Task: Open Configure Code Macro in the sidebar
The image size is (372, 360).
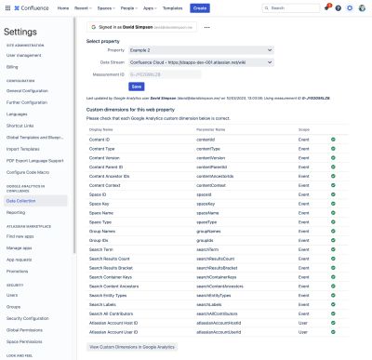Action: pyautogui.click(x=28, y=172)
